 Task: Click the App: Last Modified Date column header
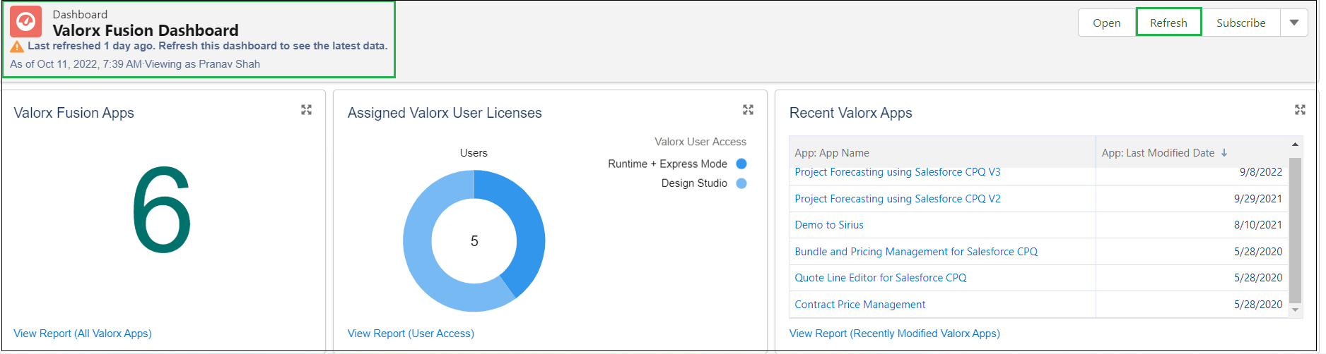click(1192, 152)
